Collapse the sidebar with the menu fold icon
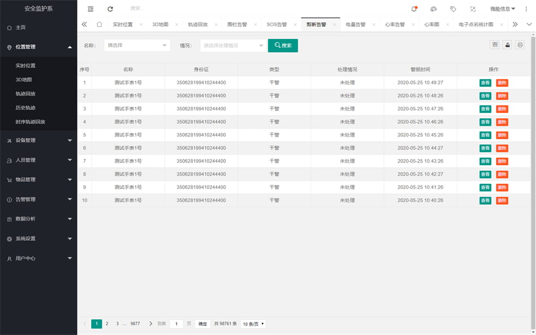This screenshot has height=335, width=536. (x=91, y=9)
